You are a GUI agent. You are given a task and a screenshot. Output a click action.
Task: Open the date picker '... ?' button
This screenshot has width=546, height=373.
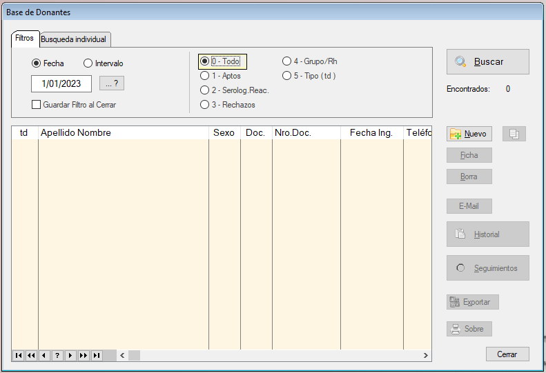111,83
